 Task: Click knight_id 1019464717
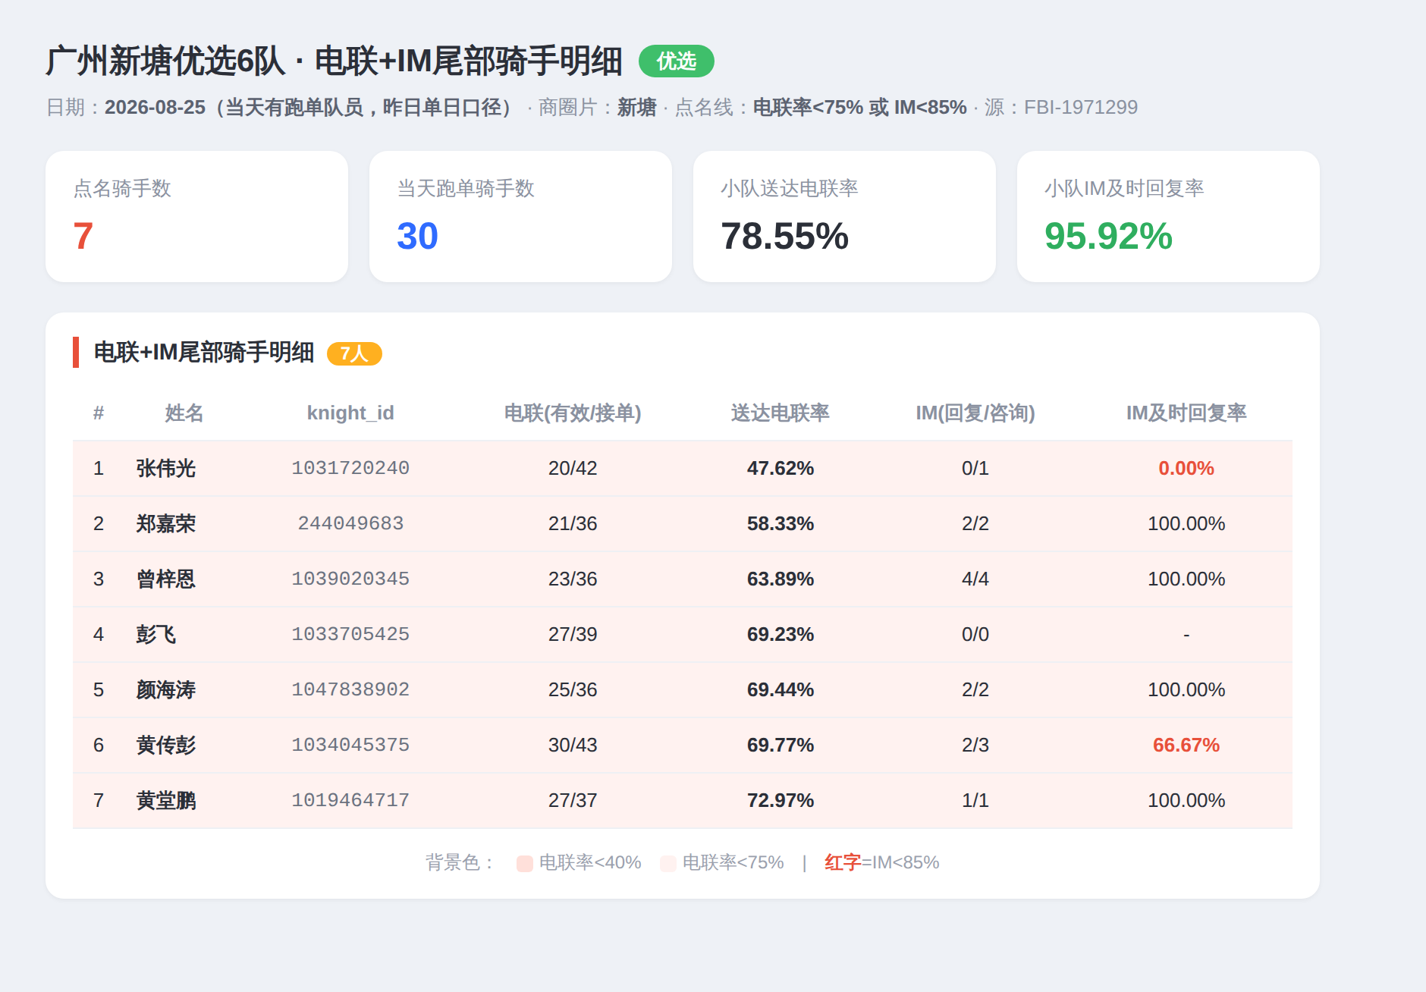pos(350,800)
